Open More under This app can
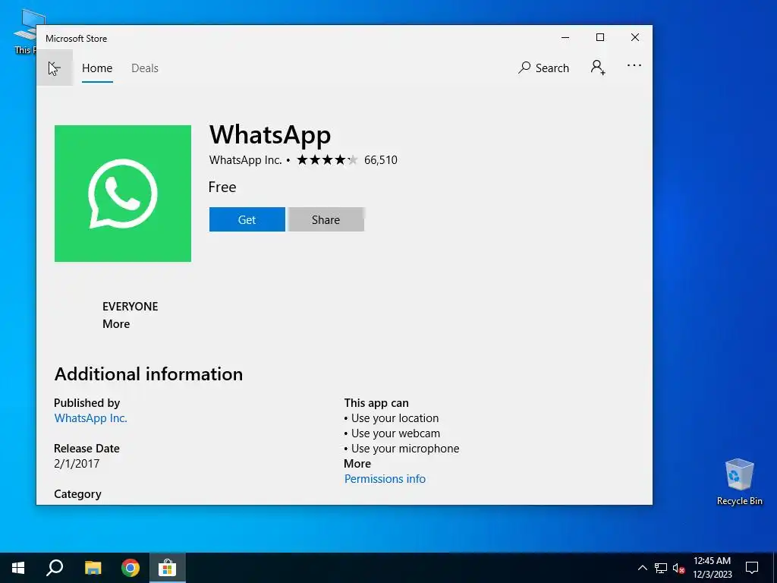 point(357,464)
